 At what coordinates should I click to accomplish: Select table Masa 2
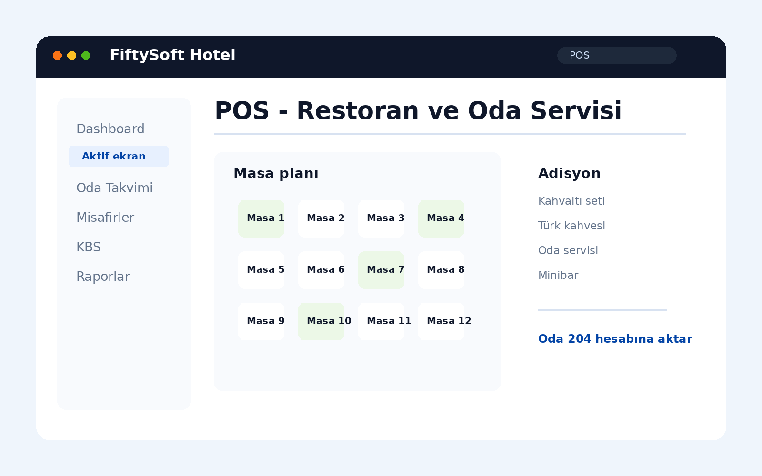tap(321, 218)
